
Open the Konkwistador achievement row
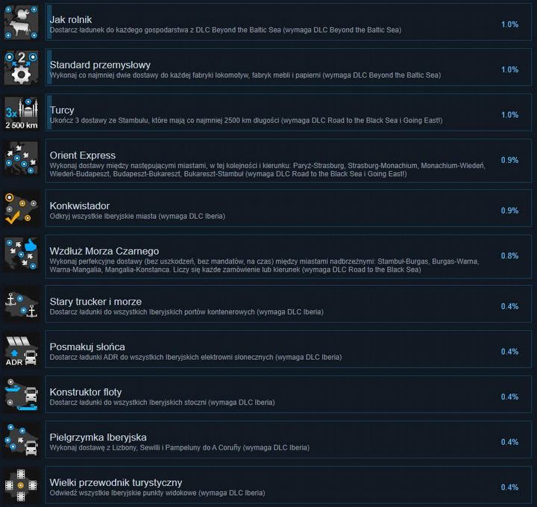[x=289, y=208]
